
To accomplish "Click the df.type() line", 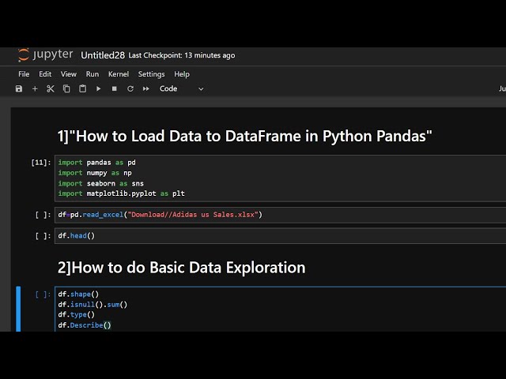I will click(77, 315).
